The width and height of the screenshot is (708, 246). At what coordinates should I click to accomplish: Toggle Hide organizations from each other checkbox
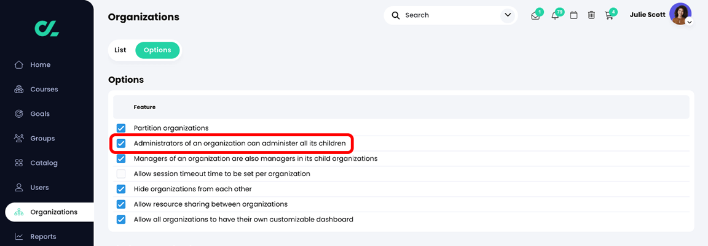tap(121, 189)
